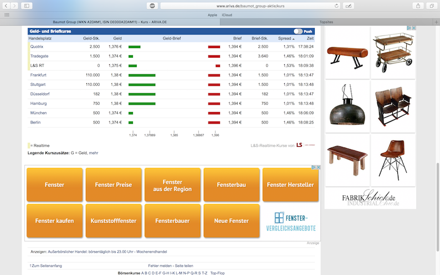Close the Fenster ad with X icon
The height and width of the screenshot is (275, 440).
click(x=319, y=167)
